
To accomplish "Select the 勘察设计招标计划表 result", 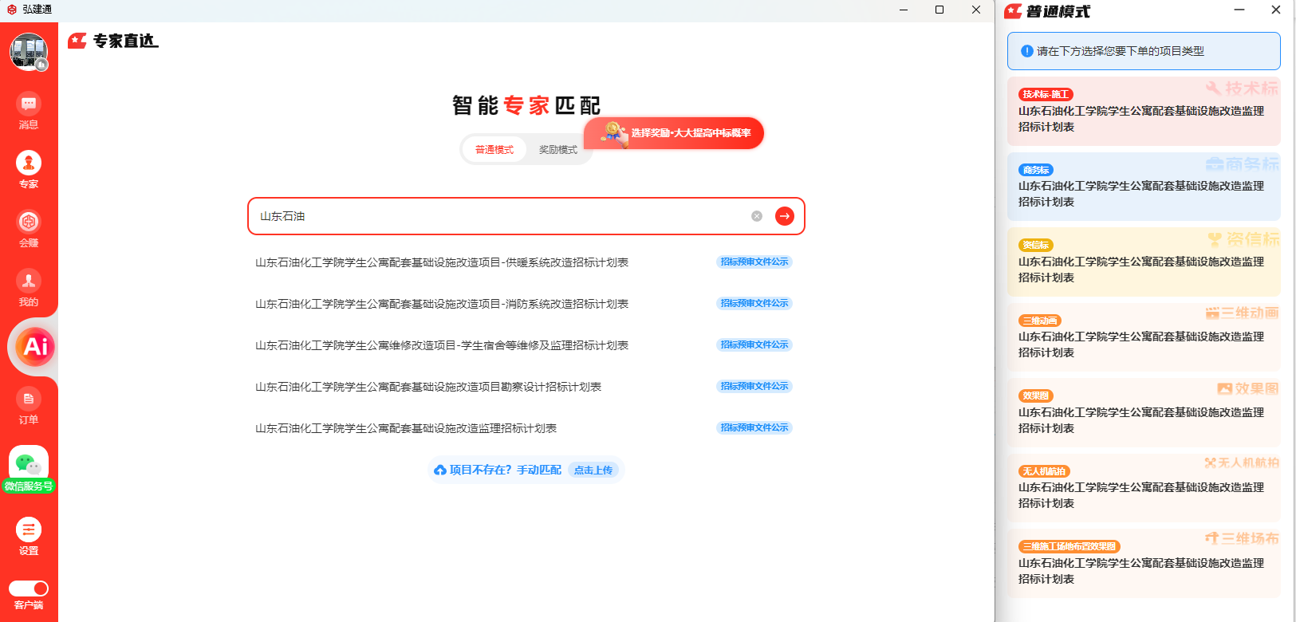I will click(428, 387).
